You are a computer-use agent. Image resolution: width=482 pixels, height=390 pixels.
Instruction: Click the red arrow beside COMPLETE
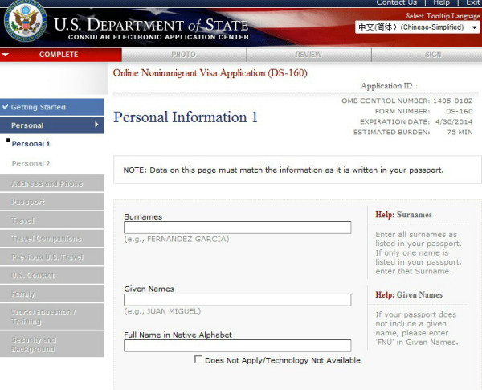pos(6,55)
